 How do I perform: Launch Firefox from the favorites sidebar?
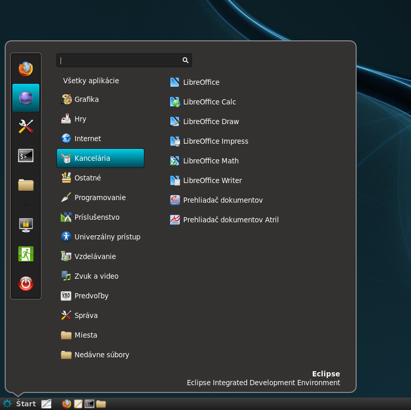coord(26,69)
